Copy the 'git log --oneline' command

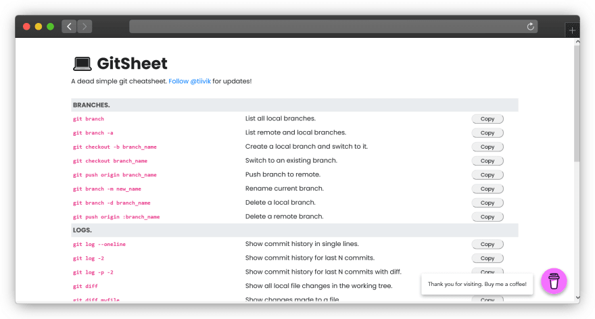(x=487, y=244)
